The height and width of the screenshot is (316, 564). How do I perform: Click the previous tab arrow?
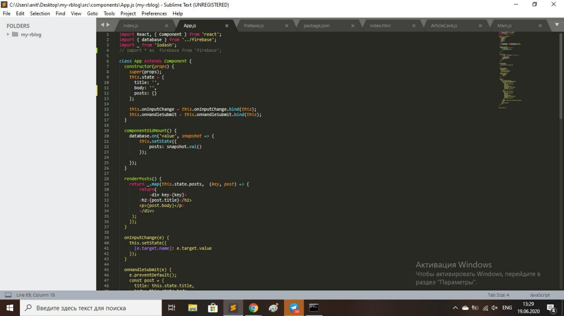102,25
